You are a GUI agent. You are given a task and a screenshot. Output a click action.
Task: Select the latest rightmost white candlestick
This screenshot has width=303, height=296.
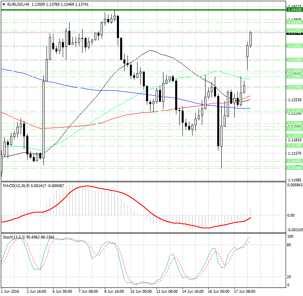(251, 39)
